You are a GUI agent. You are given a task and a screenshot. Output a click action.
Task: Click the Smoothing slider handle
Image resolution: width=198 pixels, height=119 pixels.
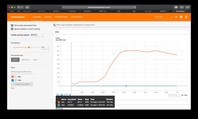[x=29, y=47]
